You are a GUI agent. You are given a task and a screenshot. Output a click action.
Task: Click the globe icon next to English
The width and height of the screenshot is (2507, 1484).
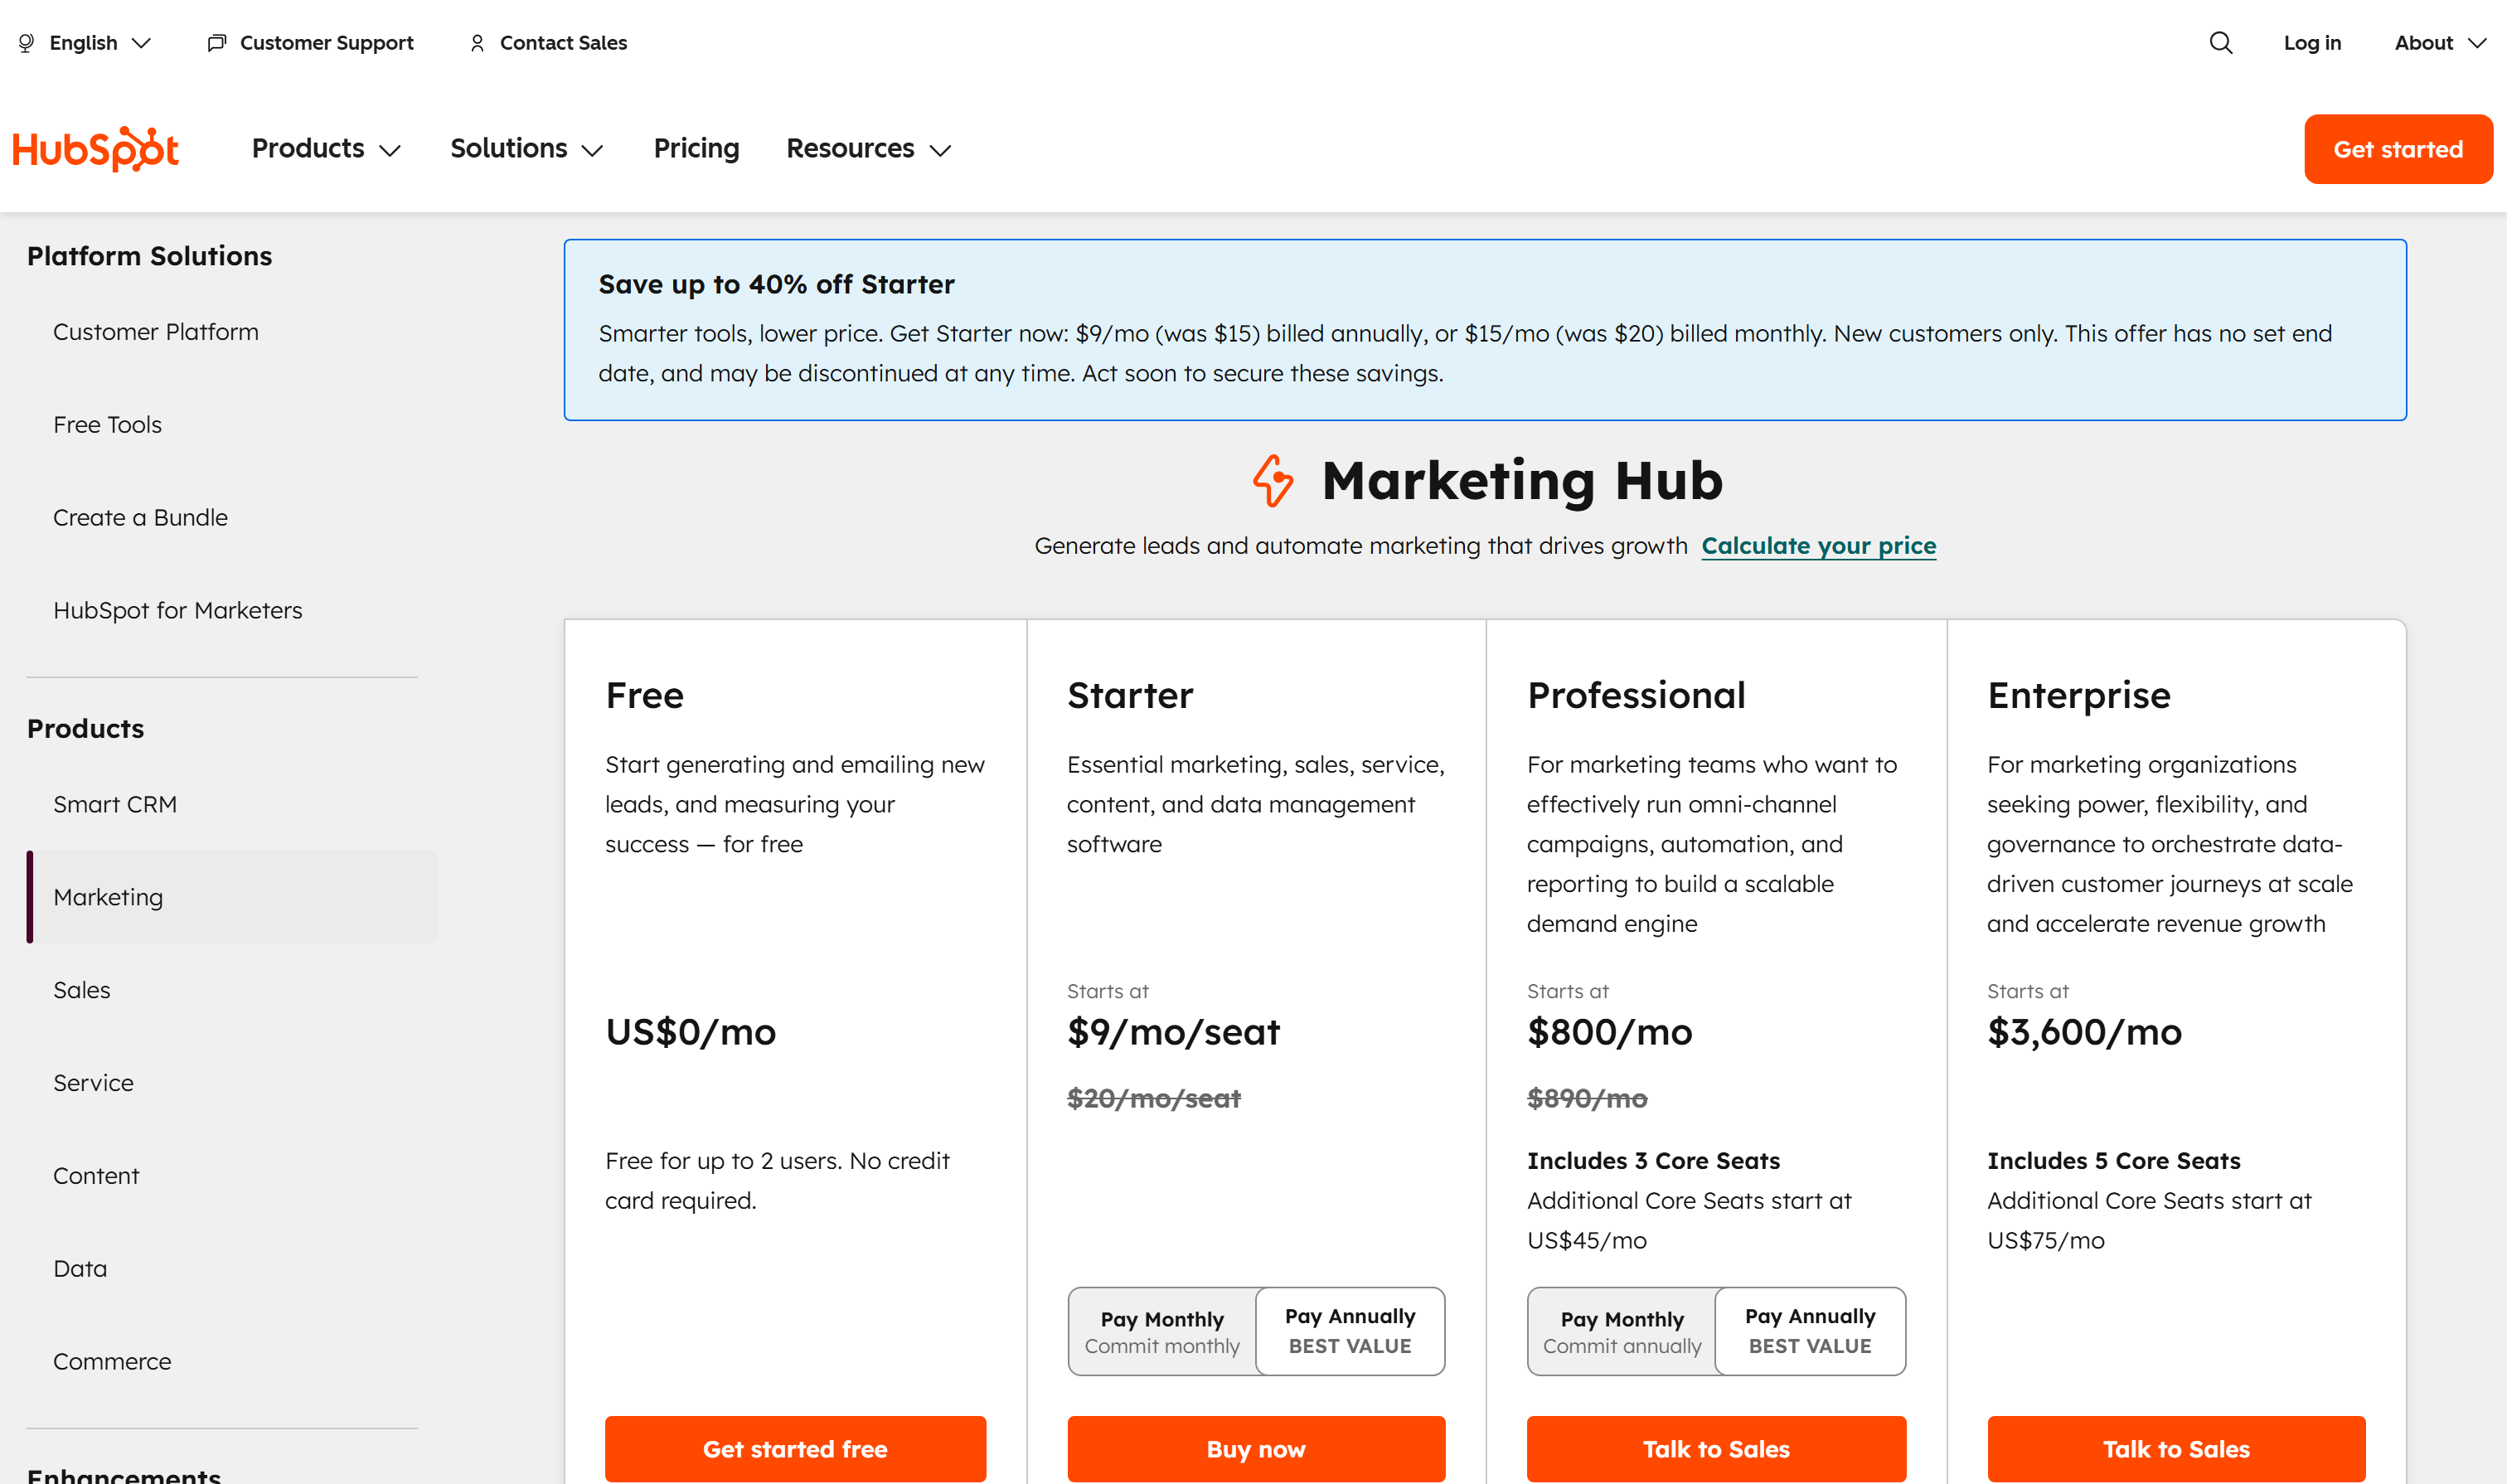point(25,43)
